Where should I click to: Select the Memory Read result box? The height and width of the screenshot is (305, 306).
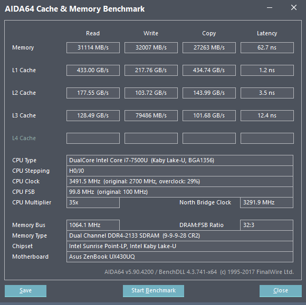pos(93,47)
